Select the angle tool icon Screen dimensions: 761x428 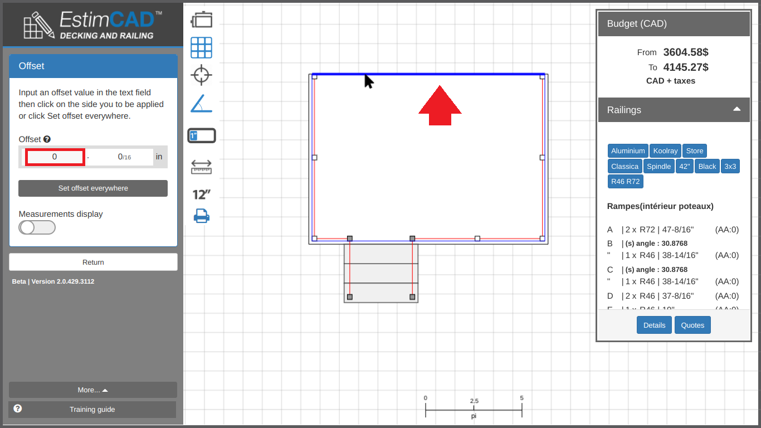pos(201,104)
